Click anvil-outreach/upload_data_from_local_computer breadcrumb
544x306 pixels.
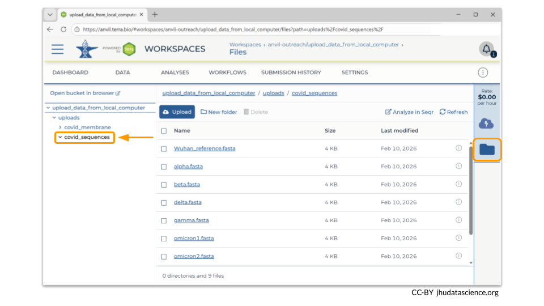pyautogui.click(x=333, y=44)
